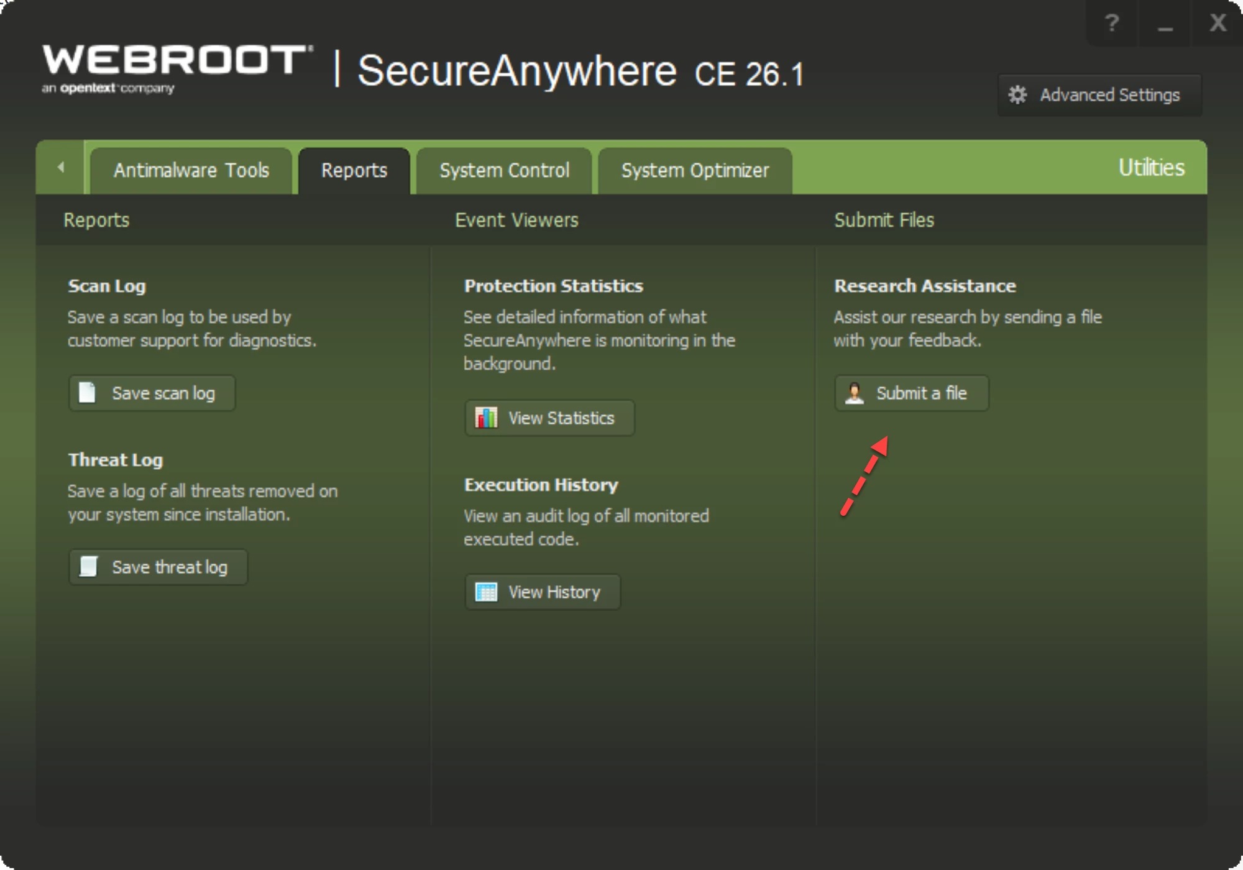This screenshot has height=870, width=1243.
Task: Click the table icon beside View History
Action: pos(486,592)
